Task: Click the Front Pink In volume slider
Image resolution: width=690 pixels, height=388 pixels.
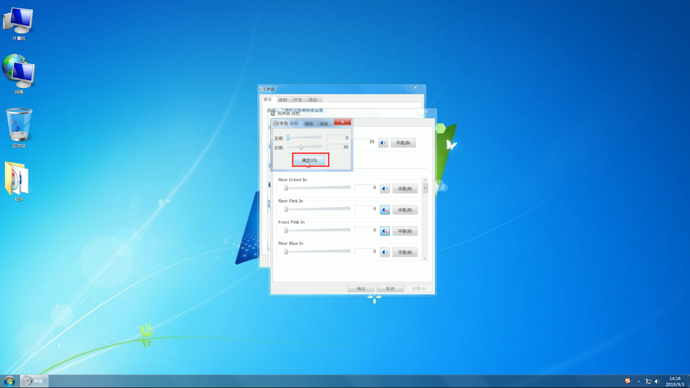Action: [317, 230]
